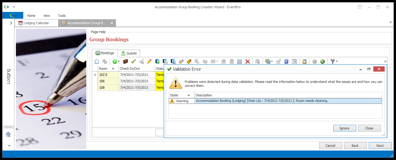The image size is (396, 160).
Task: Click the Back wizard button
Action: point(355,146)
